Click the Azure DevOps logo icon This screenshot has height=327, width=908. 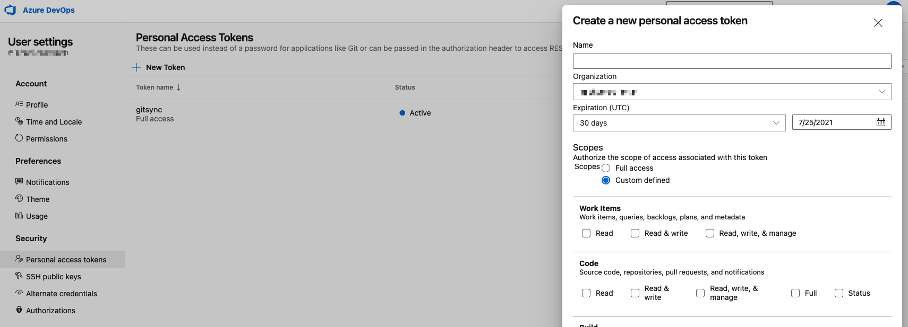[x=10, y=10]
